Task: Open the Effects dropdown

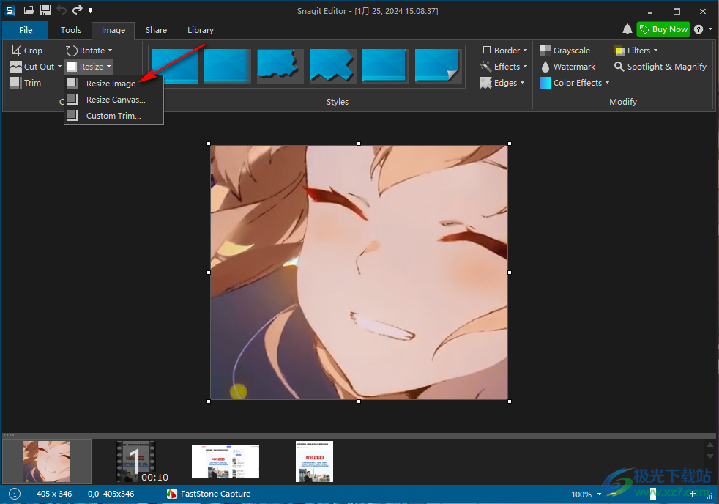Action: click(x=504, y=67)
